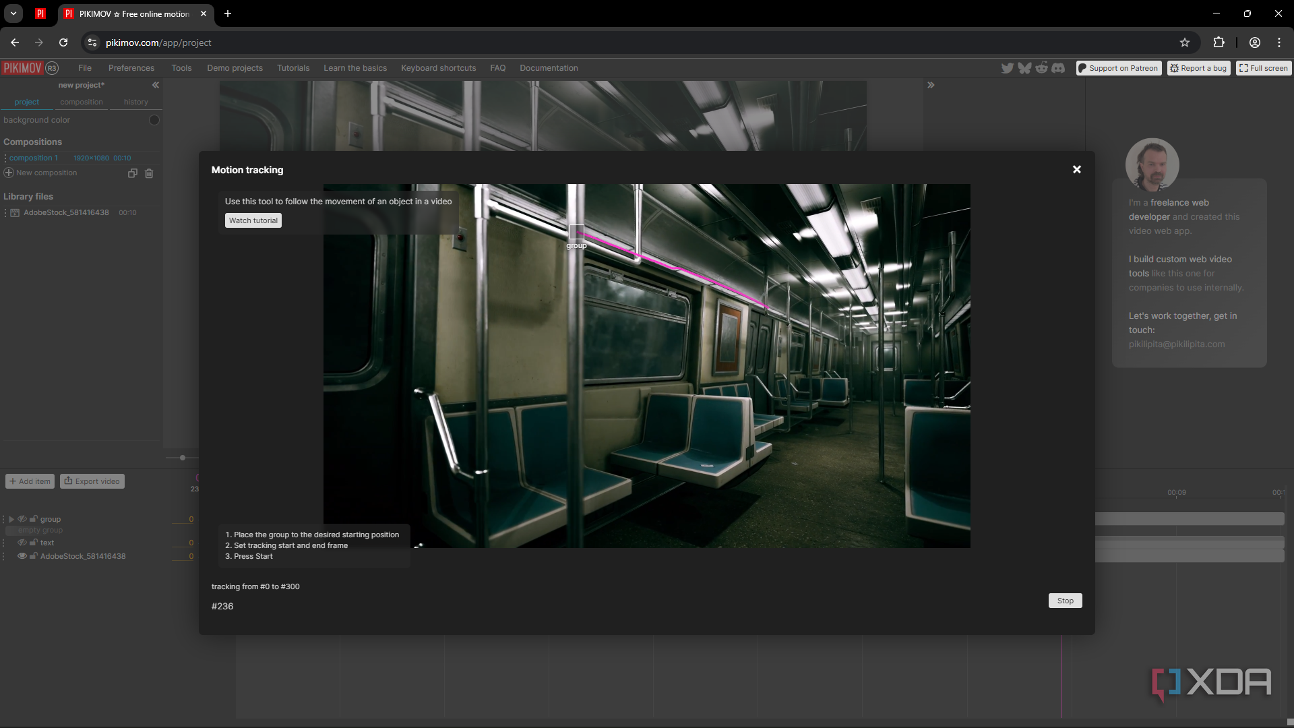
Task: Close the Motion tracking dialog
Action: [x=1077, y=170]
